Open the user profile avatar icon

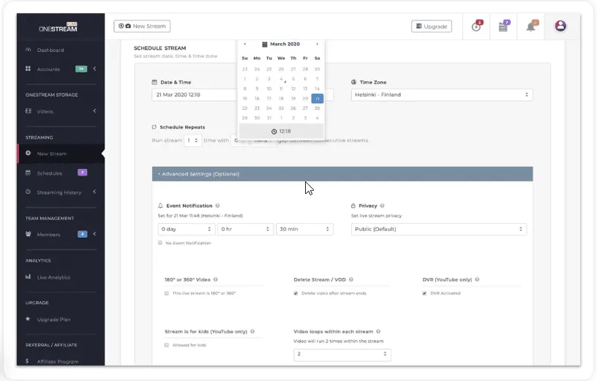point(560,26)
